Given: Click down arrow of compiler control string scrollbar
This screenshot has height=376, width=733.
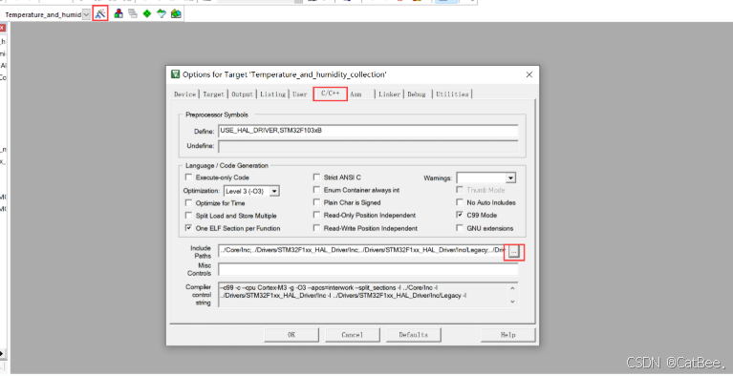Looking at the screenshot, I should pyautogui.click(x=513, y=302).
